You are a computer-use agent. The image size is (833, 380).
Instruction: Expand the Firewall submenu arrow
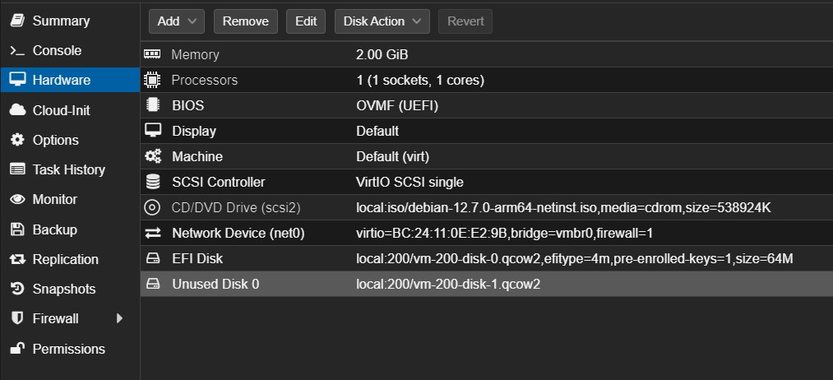pyautogui.click(x=119, y=318)
